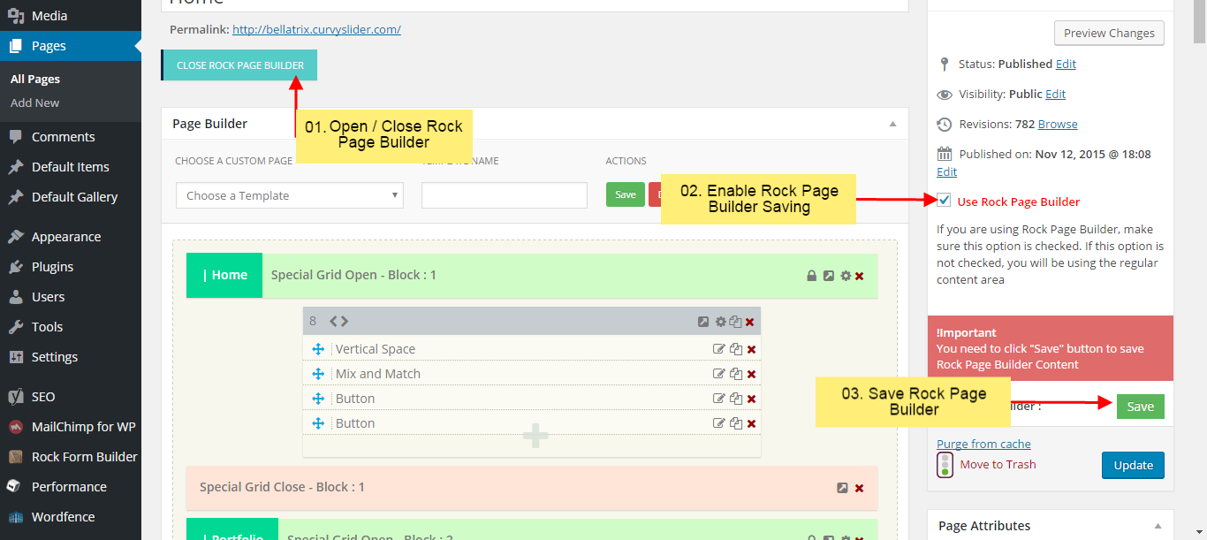Browse the page revisions link

tap(1058, 124)
